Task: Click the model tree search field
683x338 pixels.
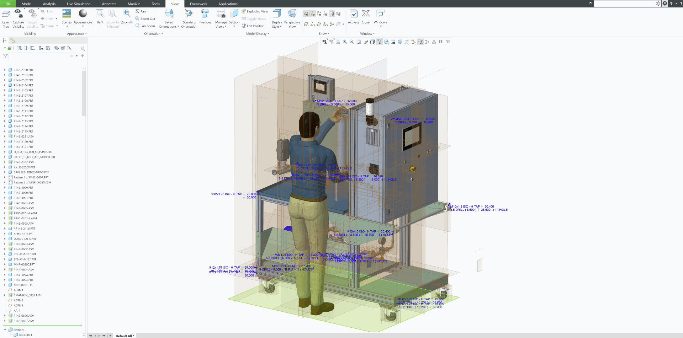Action: tap(41, 56)
